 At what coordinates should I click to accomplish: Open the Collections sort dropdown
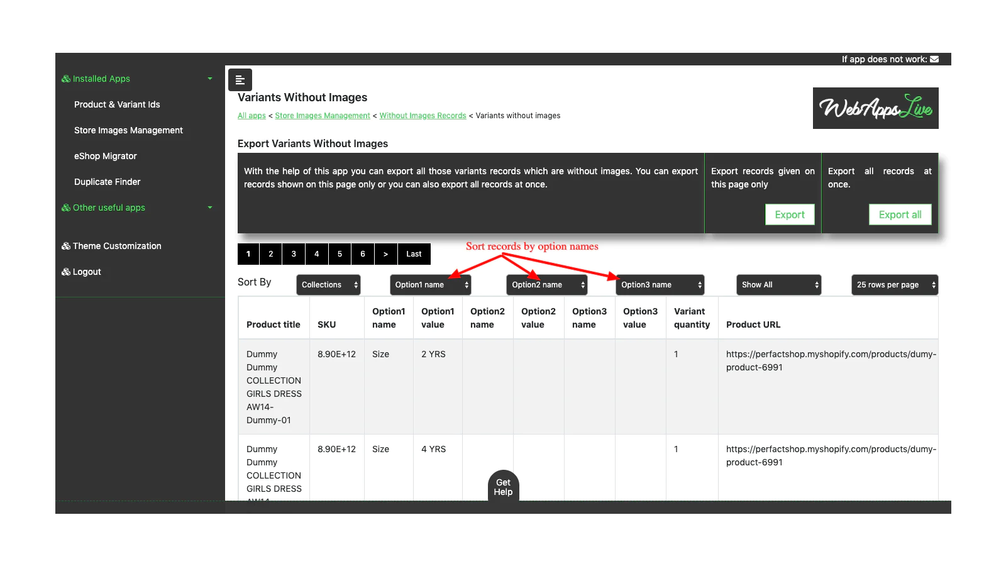pyautogui.click(x=328, y=285)
